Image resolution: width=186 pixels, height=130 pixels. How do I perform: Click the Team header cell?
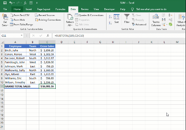click(x=32, y=46)
